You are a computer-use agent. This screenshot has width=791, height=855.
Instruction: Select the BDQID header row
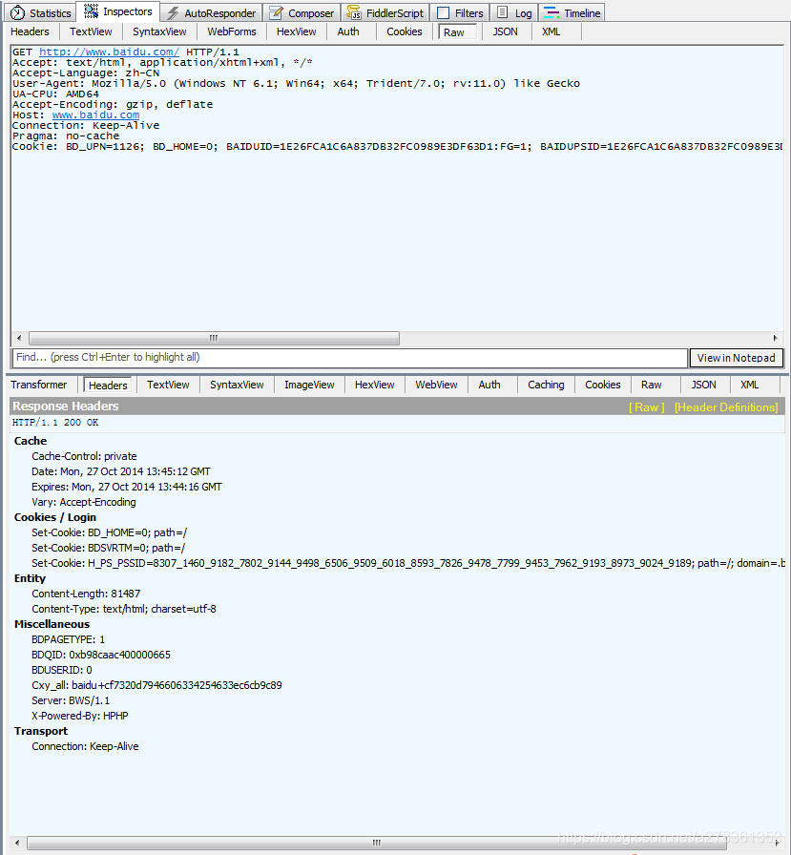[x=101, y=655]
